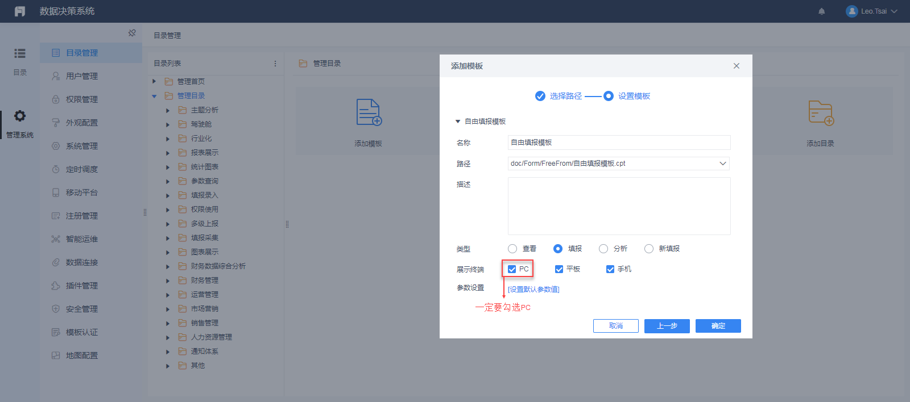Click the 系统管理 cog icon
This screenshot has height=402, width=910.
point(56,146)
